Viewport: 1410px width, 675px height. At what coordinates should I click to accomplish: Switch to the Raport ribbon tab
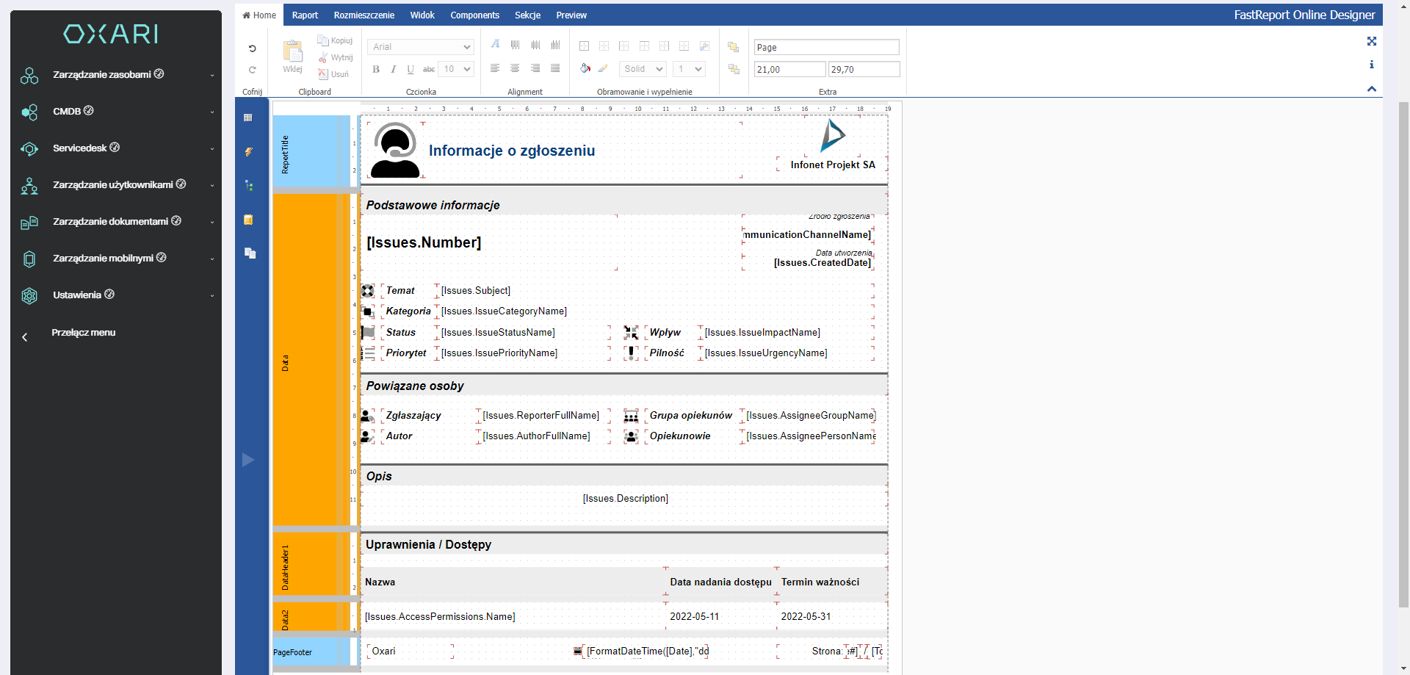(305, 15)
